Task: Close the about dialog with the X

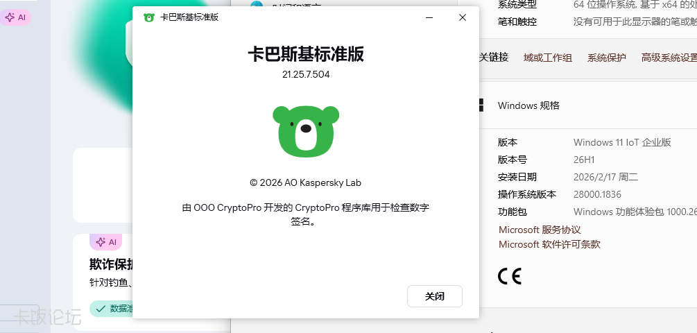Action: 463,18
